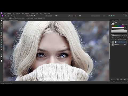Select the document tab above the canvas
Screen dimensions: 128x96
click(x=11, y=20)
